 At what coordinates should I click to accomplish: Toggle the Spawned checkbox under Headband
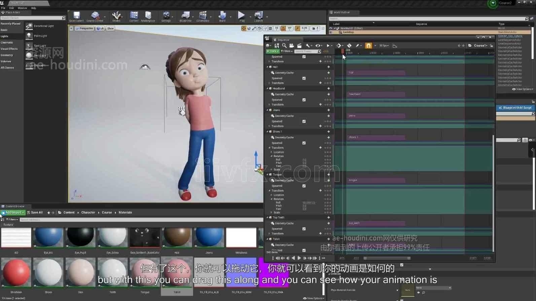(x=304, y=100)
